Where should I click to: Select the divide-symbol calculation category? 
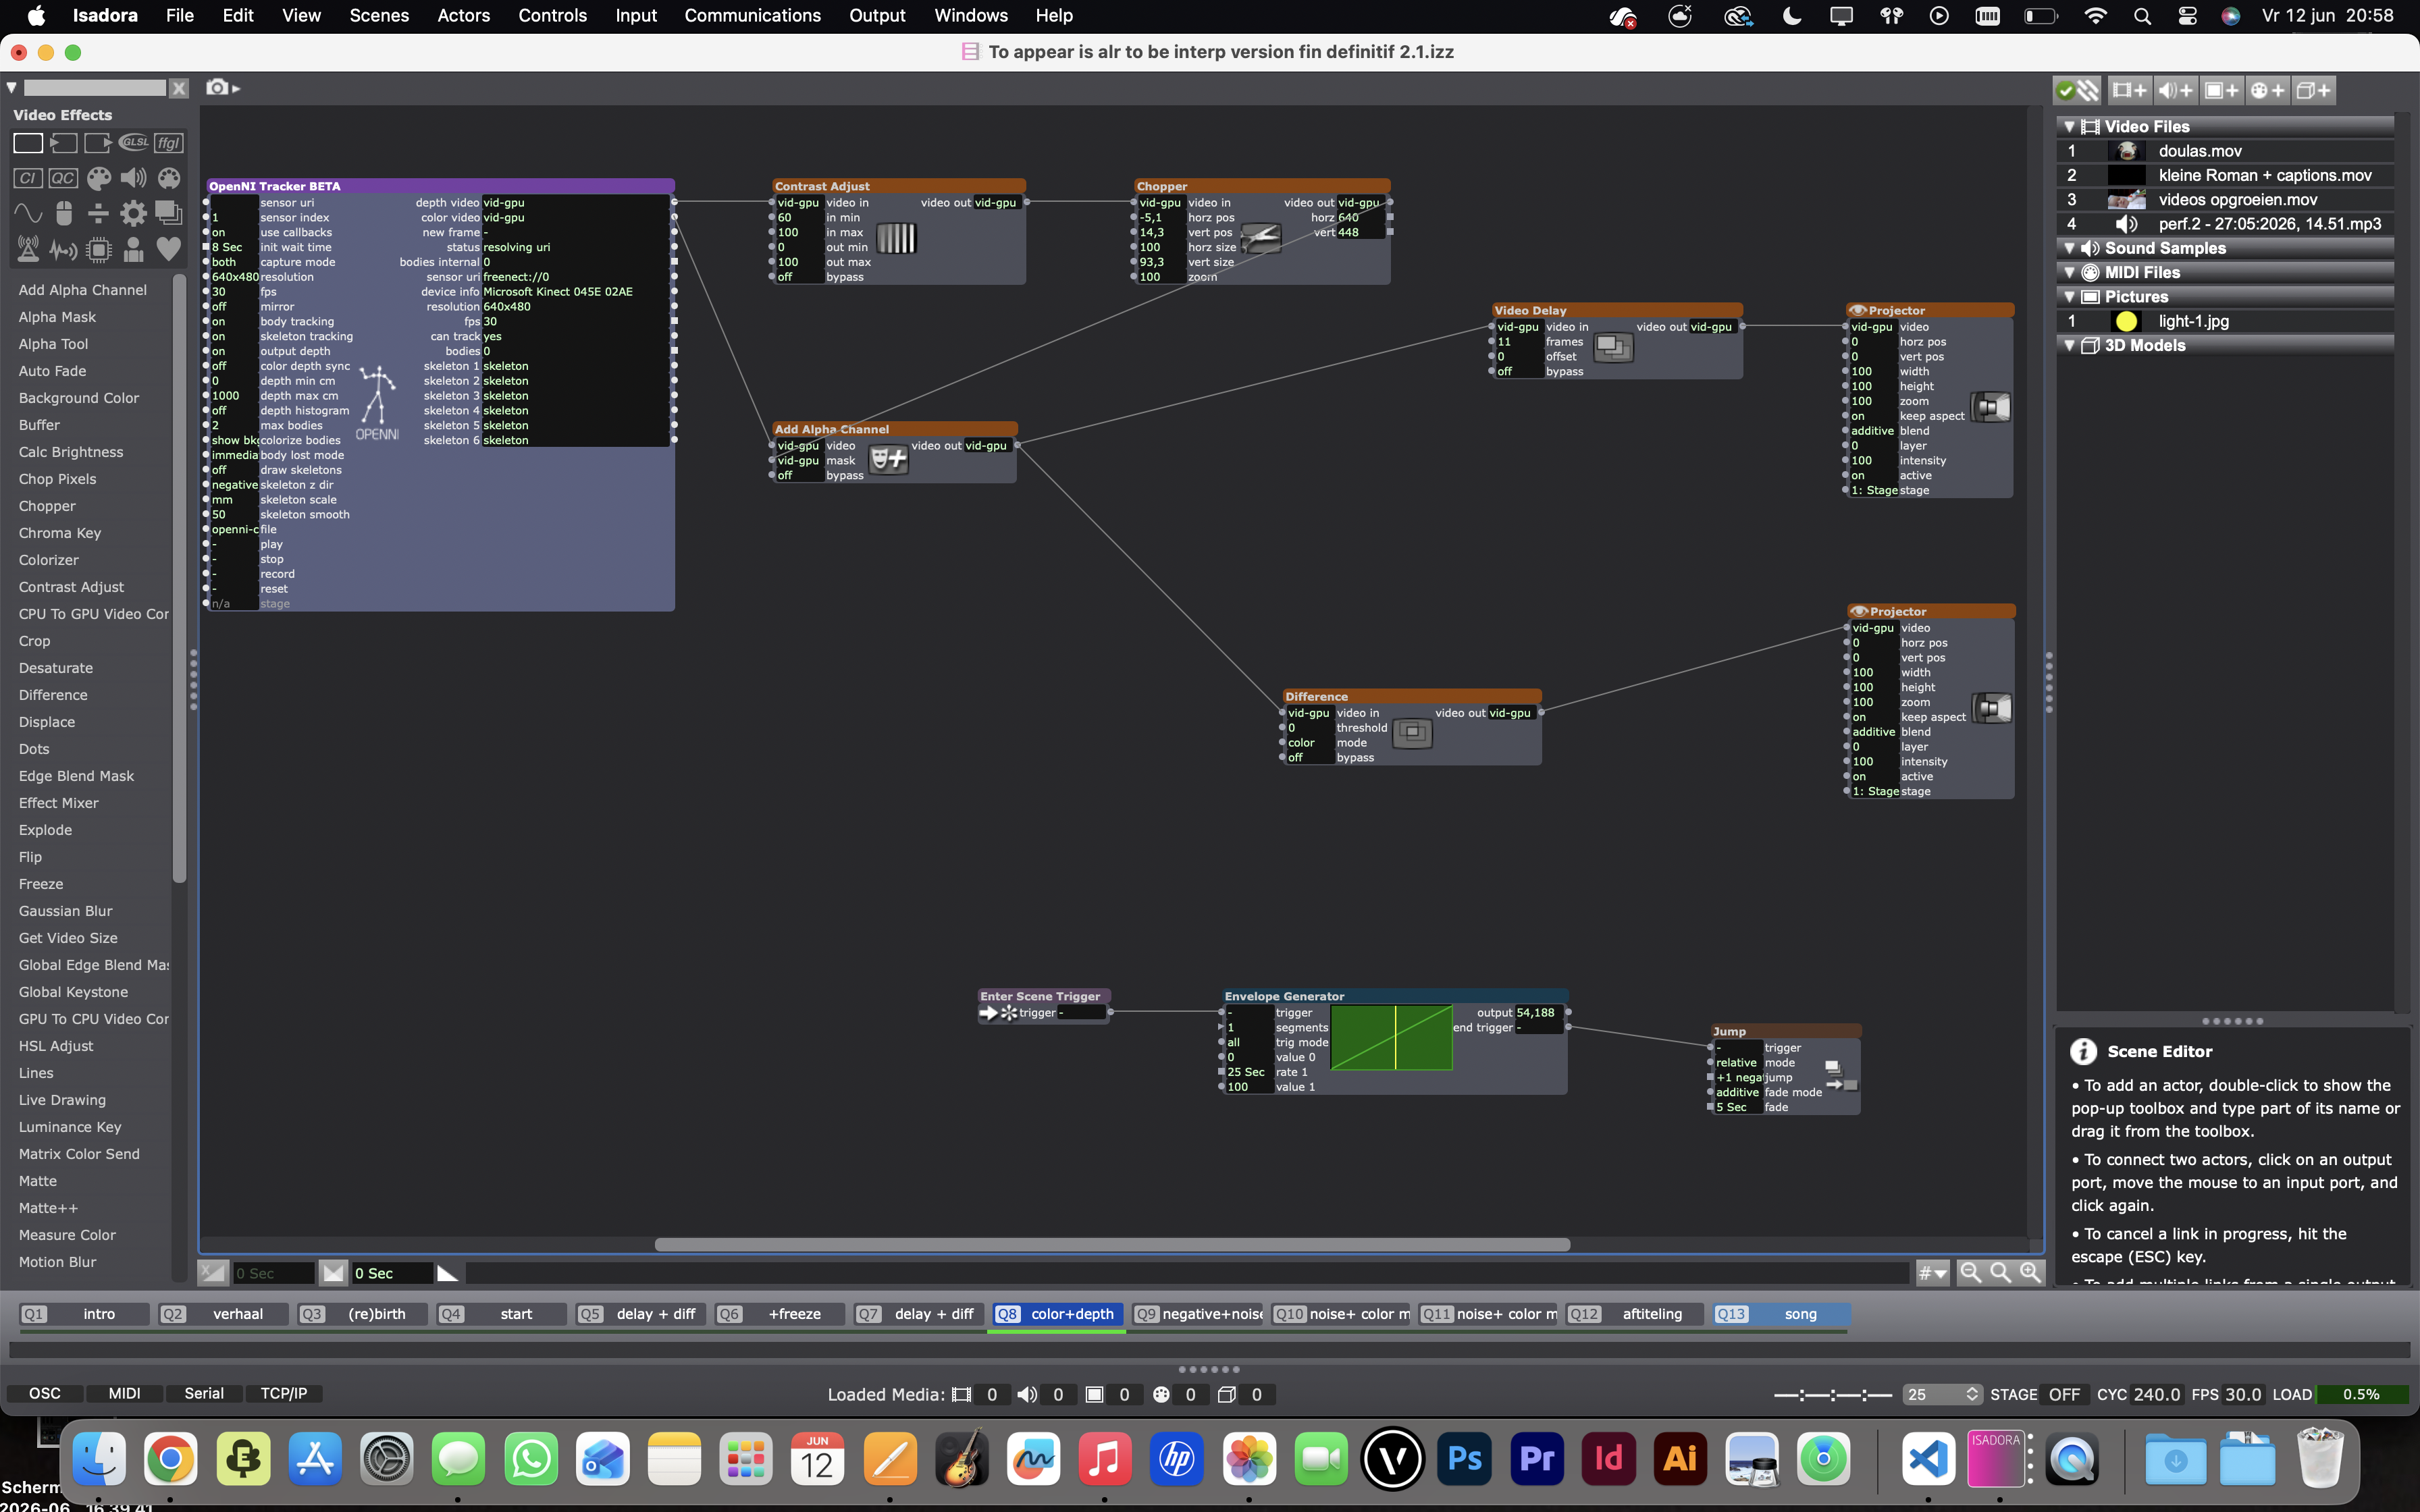coord(98,213)
